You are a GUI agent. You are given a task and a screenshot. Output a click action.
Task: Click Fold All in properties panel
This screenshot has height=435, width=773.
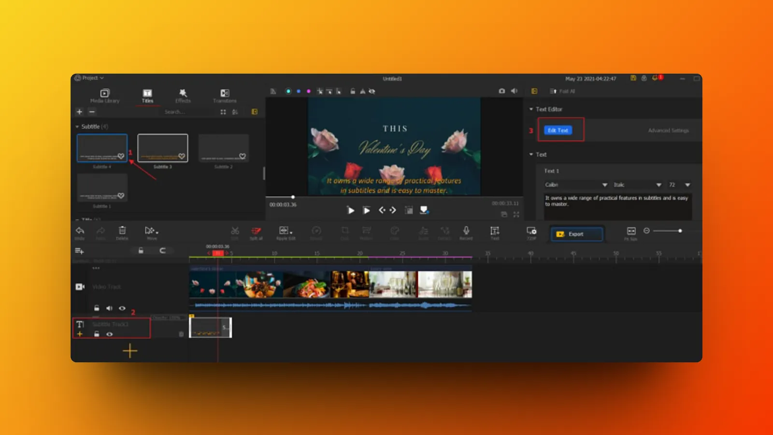(562, 91)
